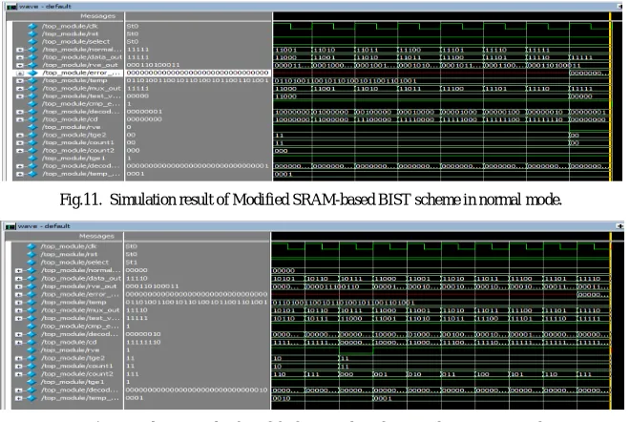Screen dimensions: 630x422
Task: Click the Messages column header in lower window
Action: [x=96, y=236]
